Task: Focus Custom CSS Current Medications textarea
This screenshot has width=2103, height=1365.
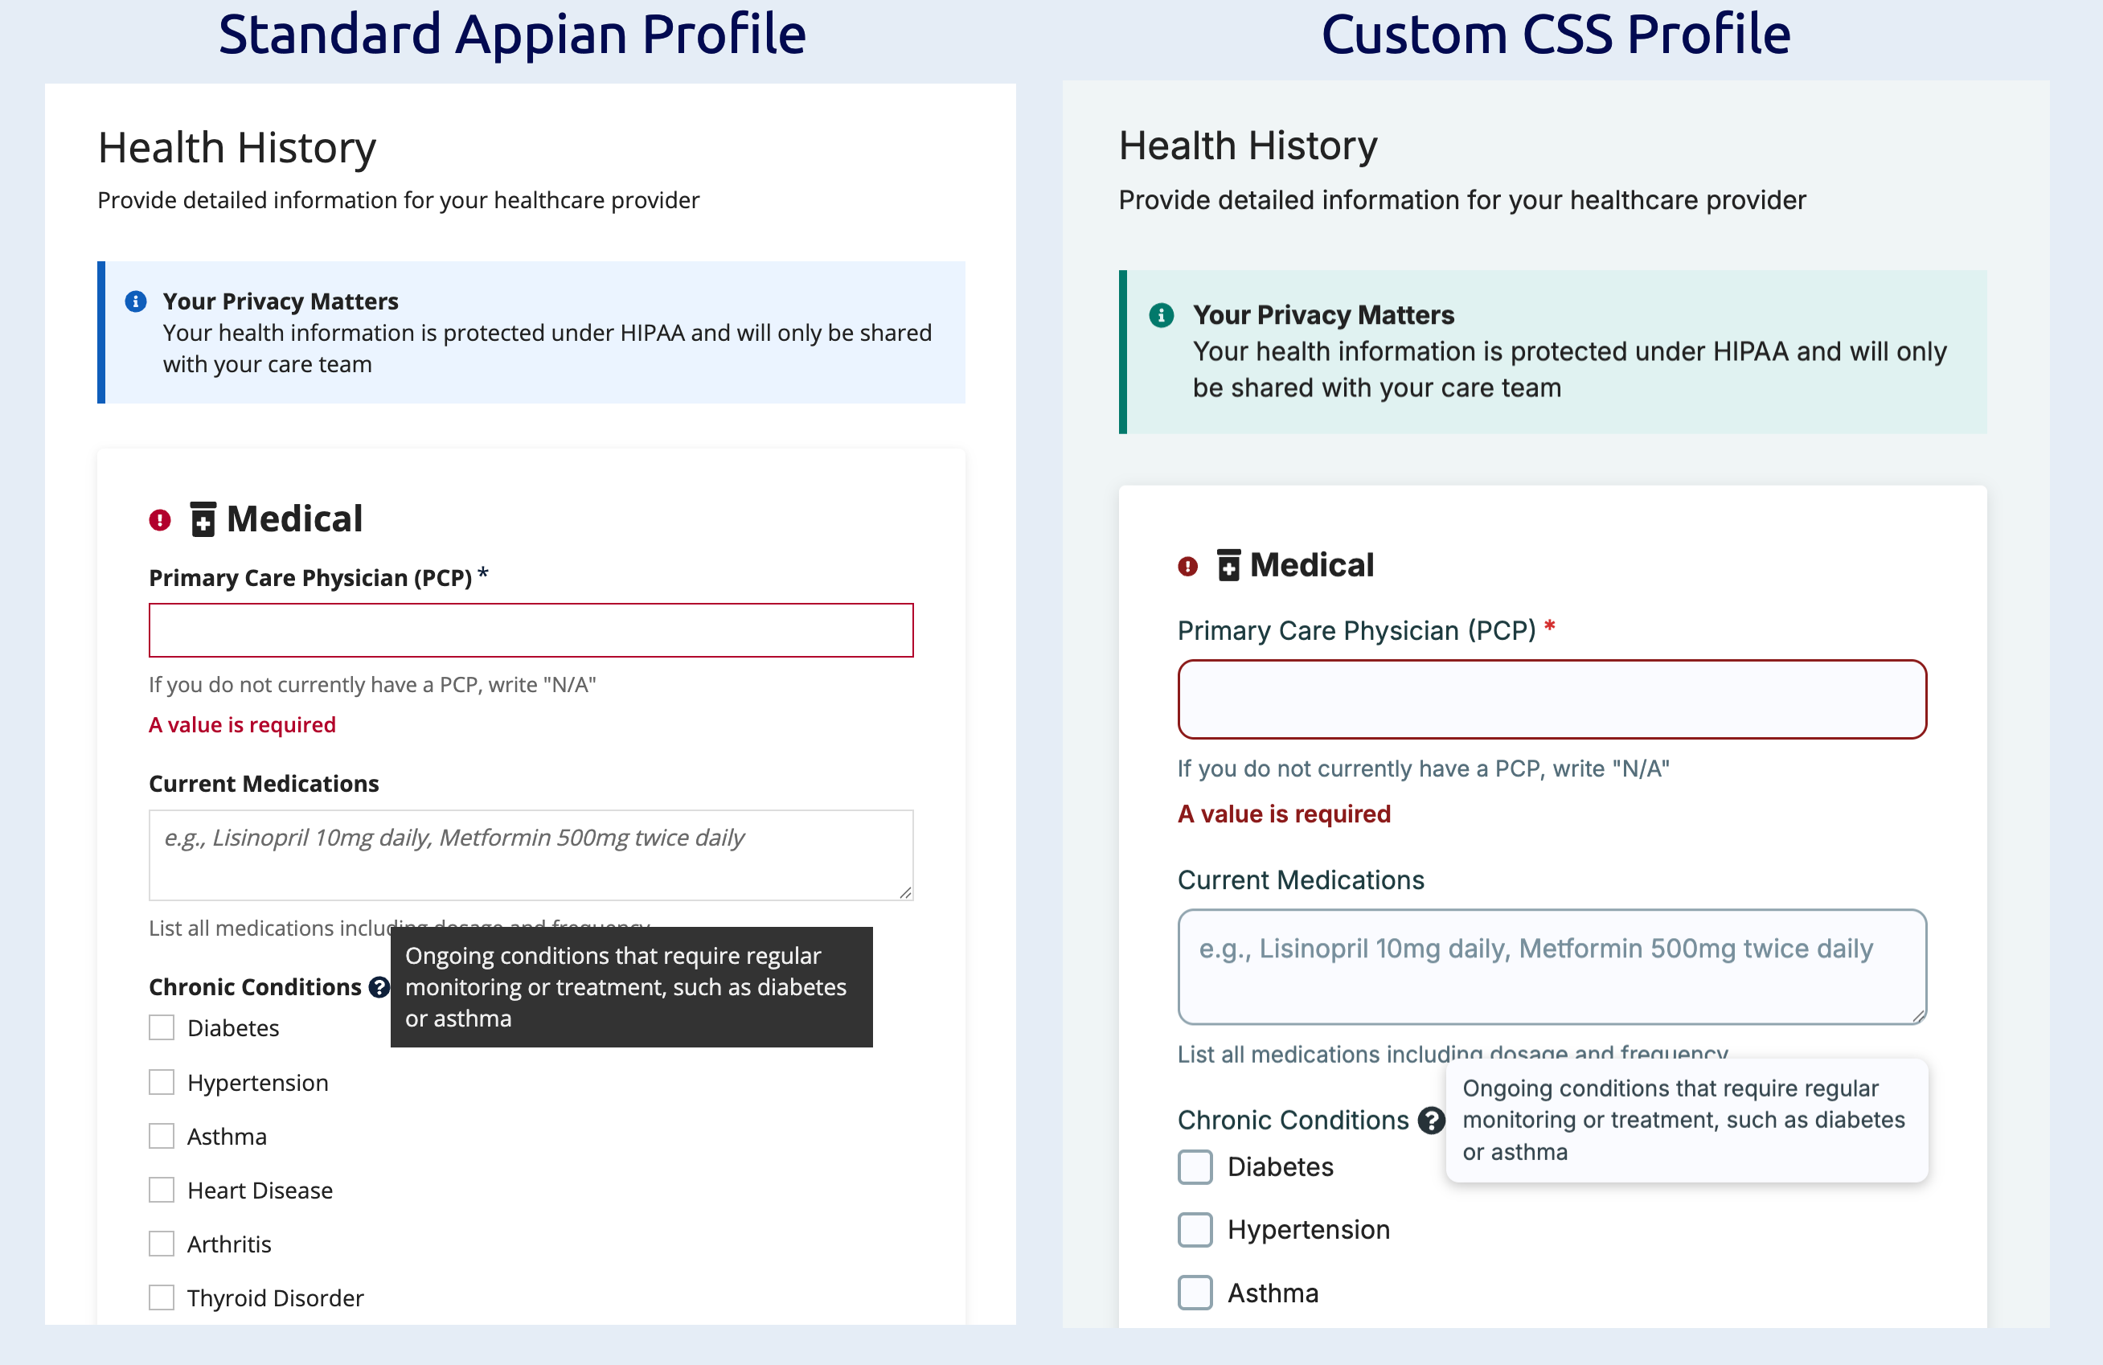Action: tap(1552, 966)
